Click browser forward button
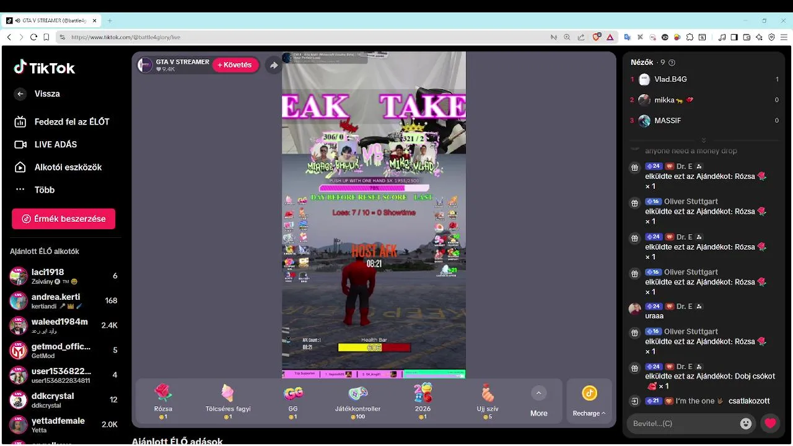The height and width of the screenshot is (446, 793). click(21, 37)
